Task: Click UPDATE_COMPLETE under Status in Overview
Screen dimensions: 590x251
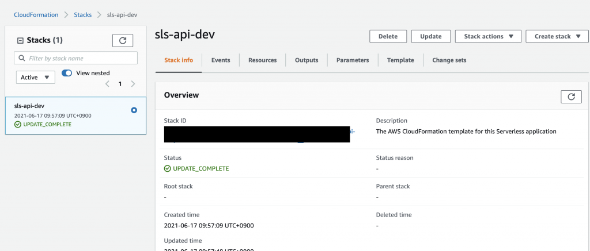Action: 196,168
